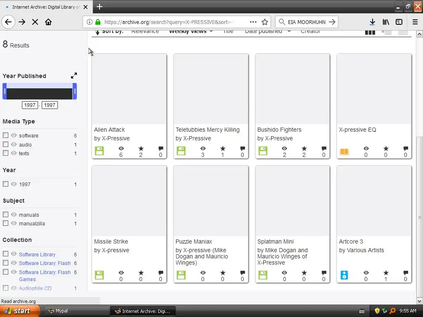Click the start year 1997 field

click(x=30, y=105)
